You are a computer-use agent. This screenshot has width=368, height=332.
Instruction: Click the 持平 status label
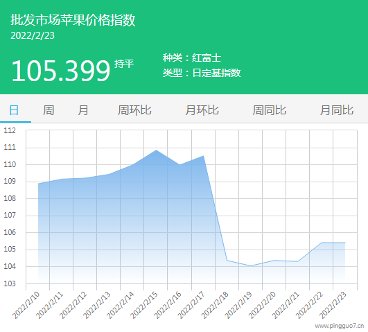(x=124, y=64)
